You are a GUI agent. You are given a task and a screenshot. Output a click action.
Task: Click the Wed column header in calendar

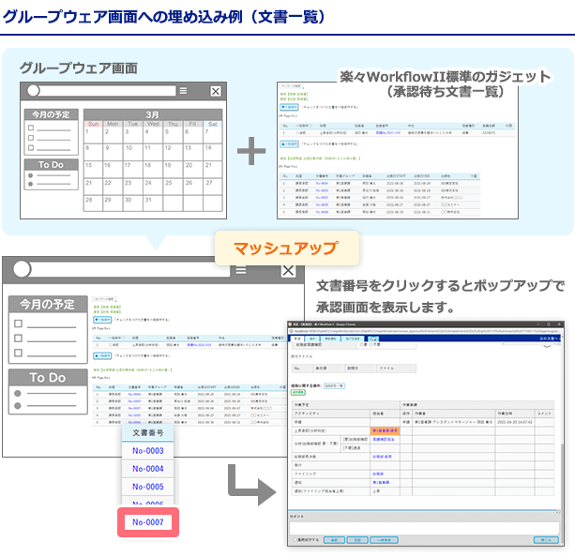pos(153,124)
